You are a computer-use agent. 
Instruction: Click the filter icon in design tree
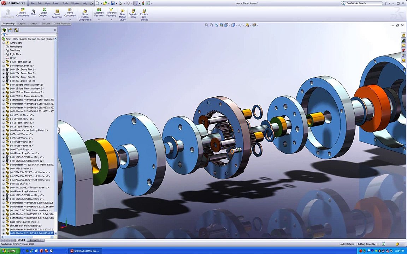coord(4,35)
